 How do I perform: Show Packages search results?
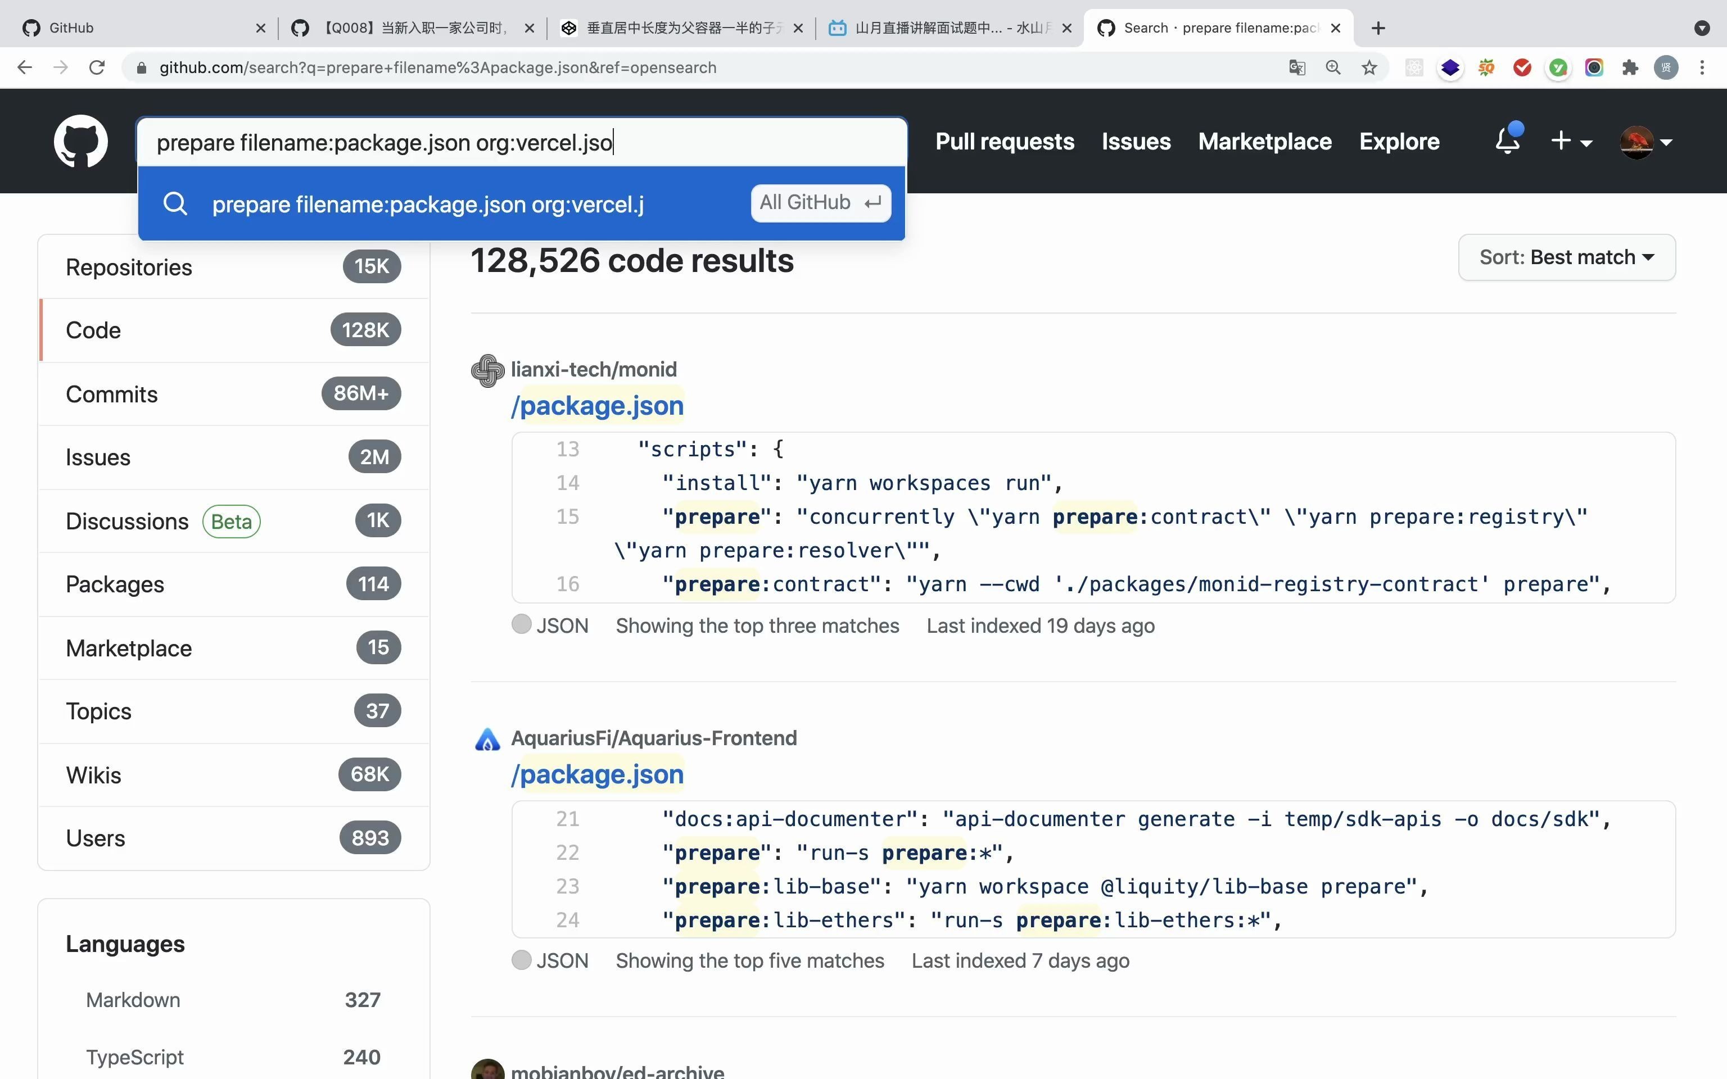pos(233,584)
